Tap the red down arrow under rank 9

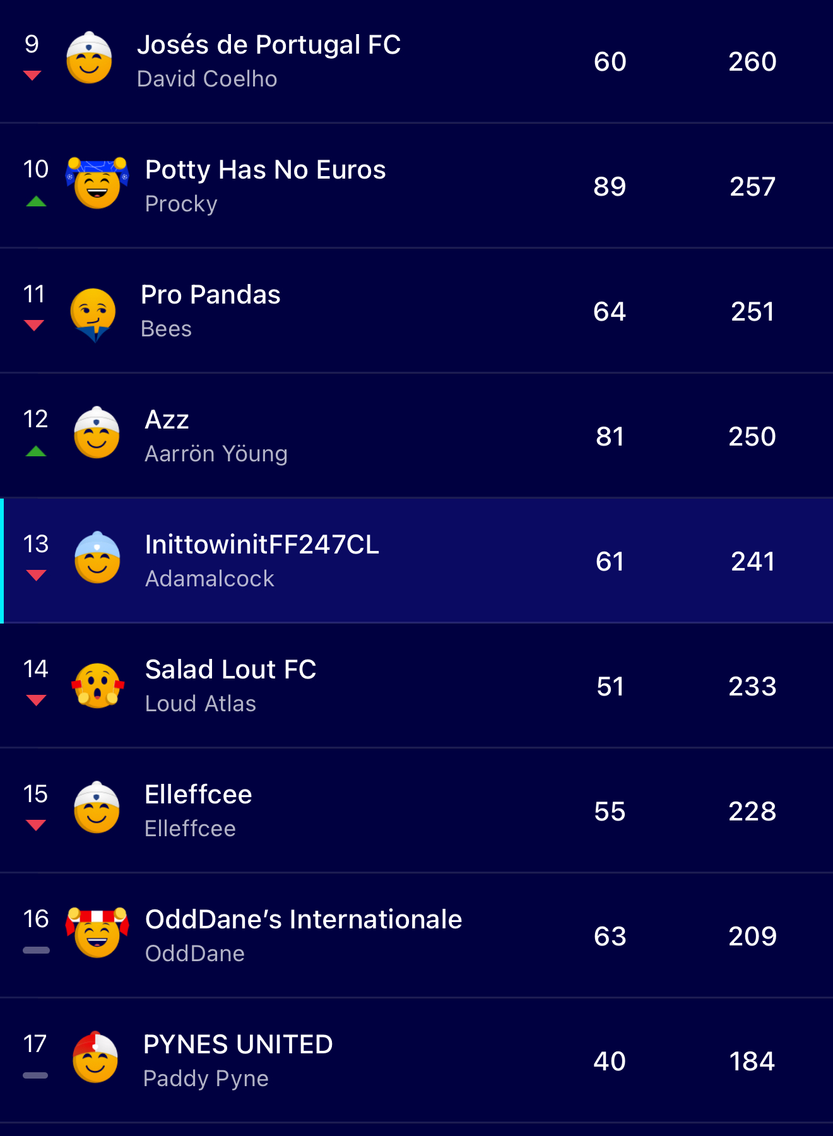pyautogui.click(x=32, y=76)
